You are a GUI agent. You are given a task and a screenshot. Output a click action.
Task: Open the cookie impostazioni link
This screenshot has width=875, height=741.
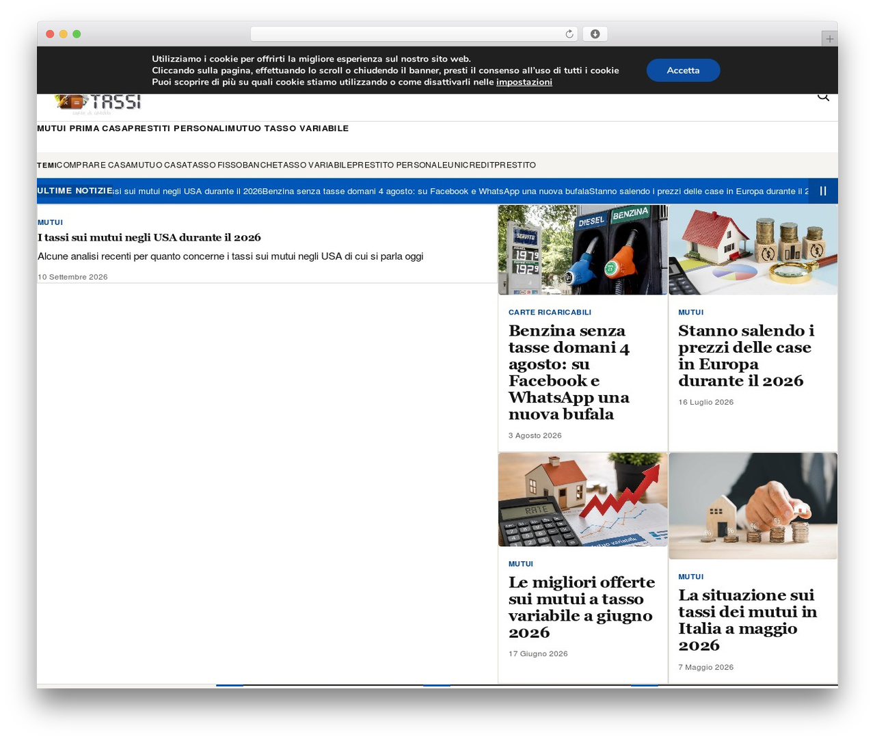click(524, 82)
